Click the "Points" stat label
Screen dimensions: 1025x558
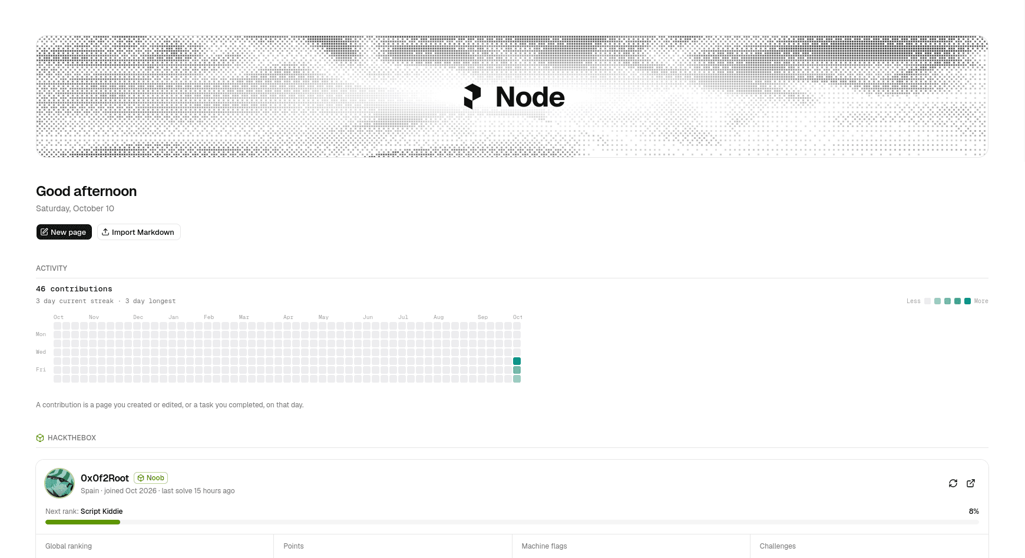point(293,546)
